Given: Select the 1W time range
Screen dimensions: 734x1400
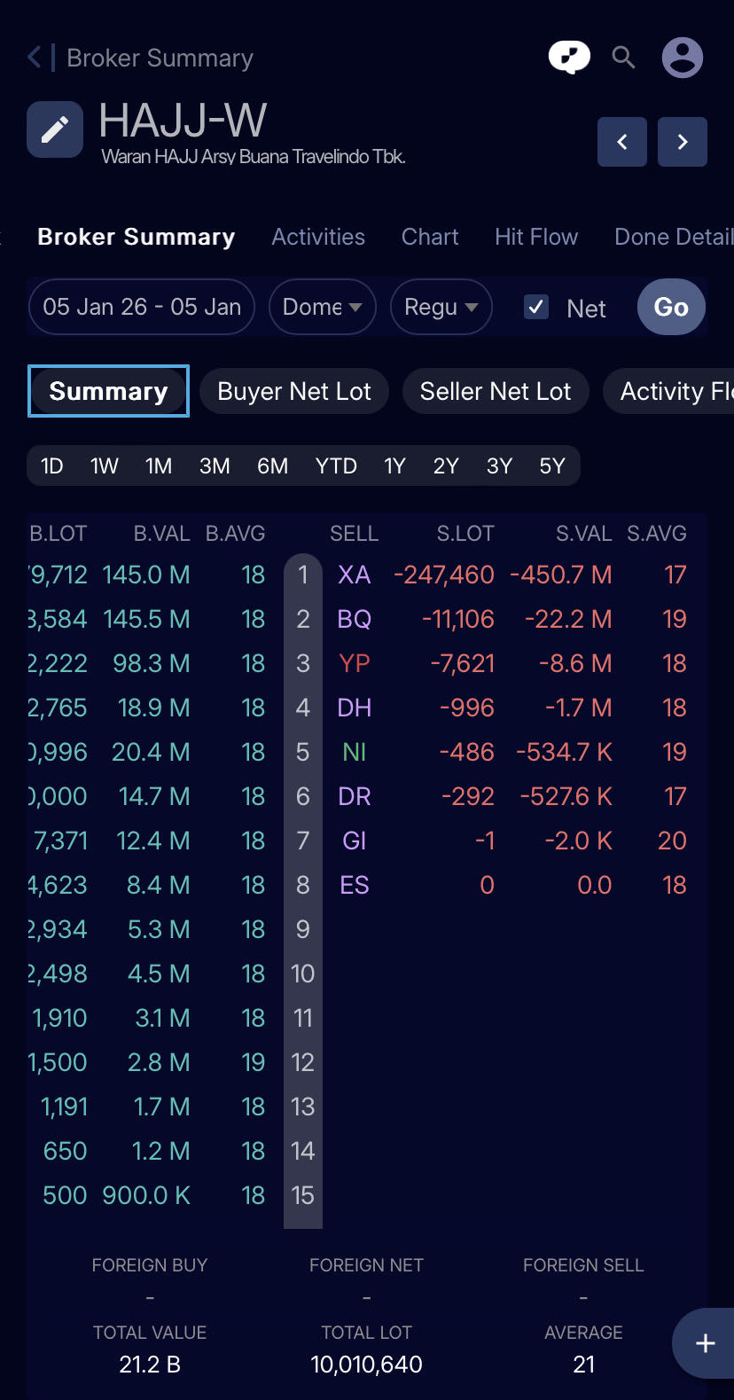Looking at the screenshot, I should point(104,466).
